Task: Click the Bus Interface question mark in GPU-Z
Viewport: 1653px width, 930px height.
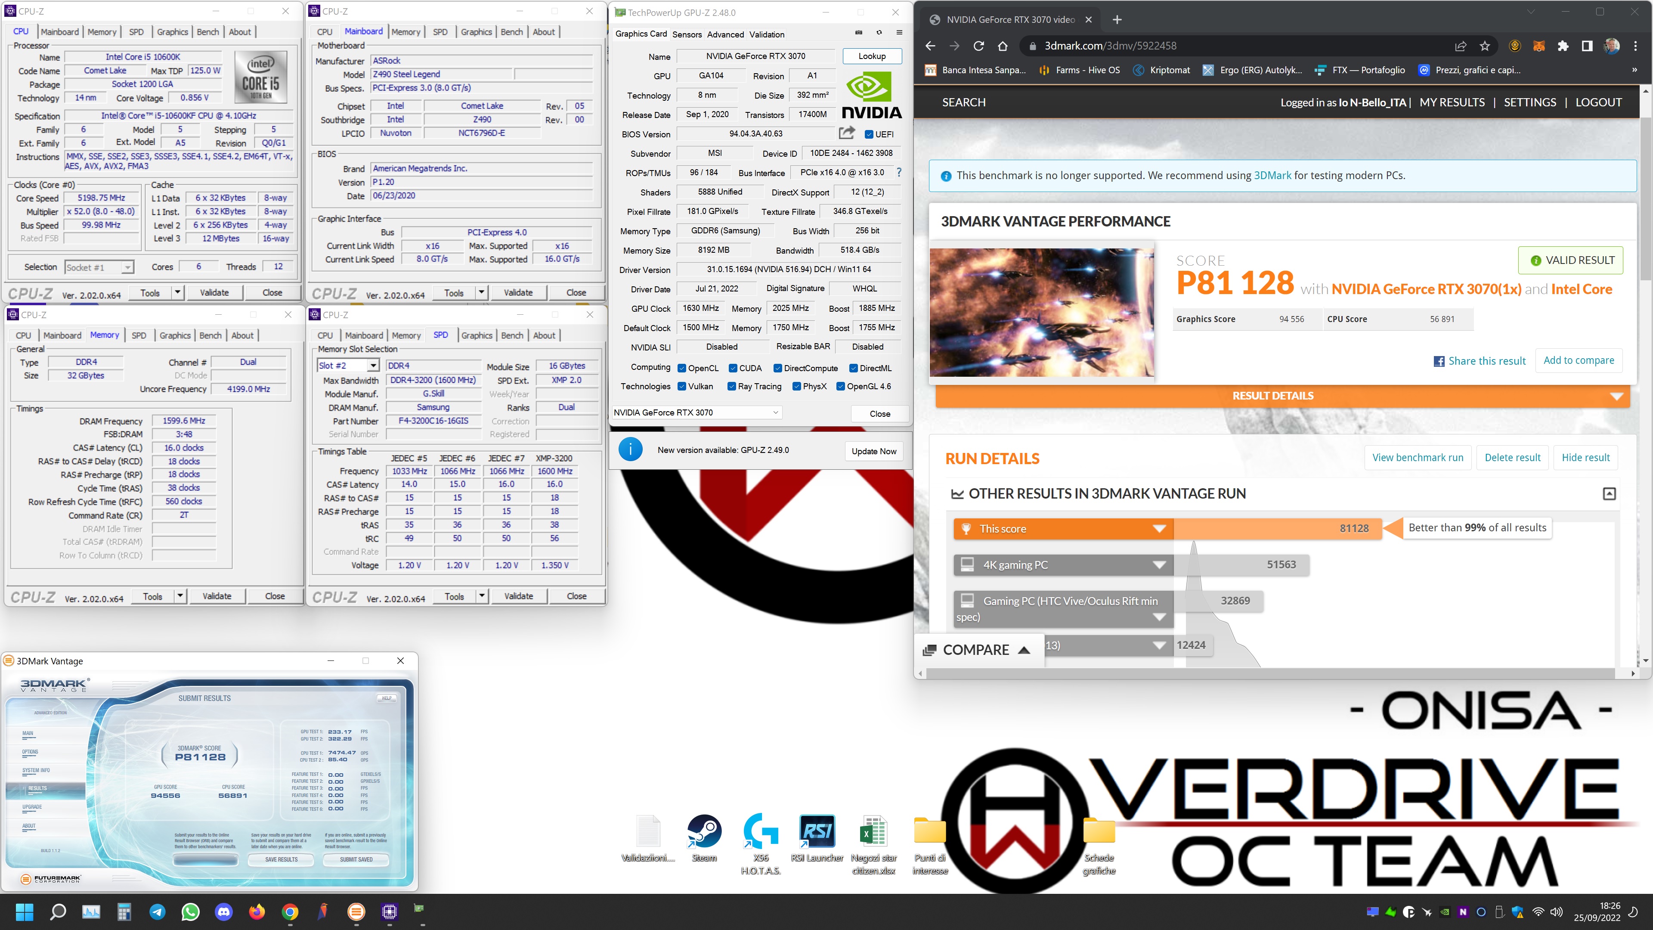Action: [899, 172]
